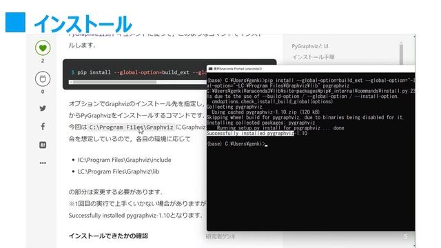Click the green heart like icon
Viewport: 441px width, 248px height.
[x=43, y=48]
